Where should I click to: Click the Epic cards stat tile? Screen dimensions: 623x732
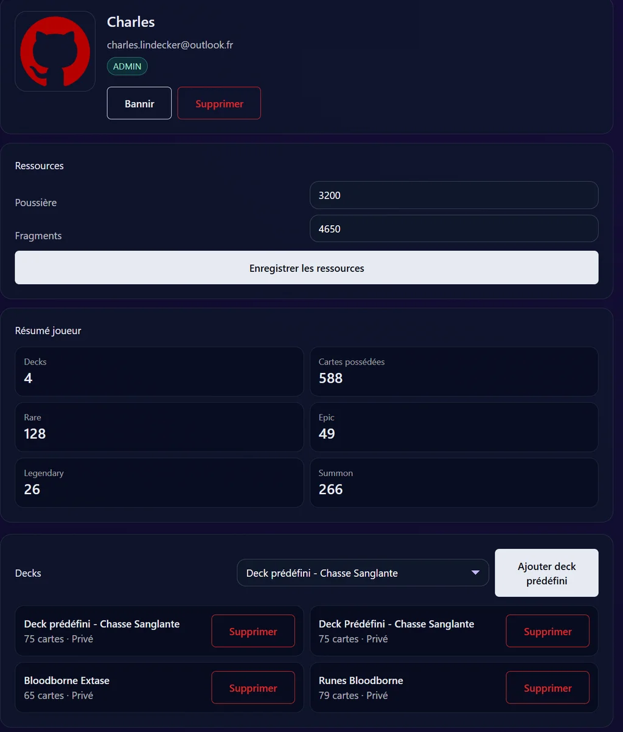(454, 427)
